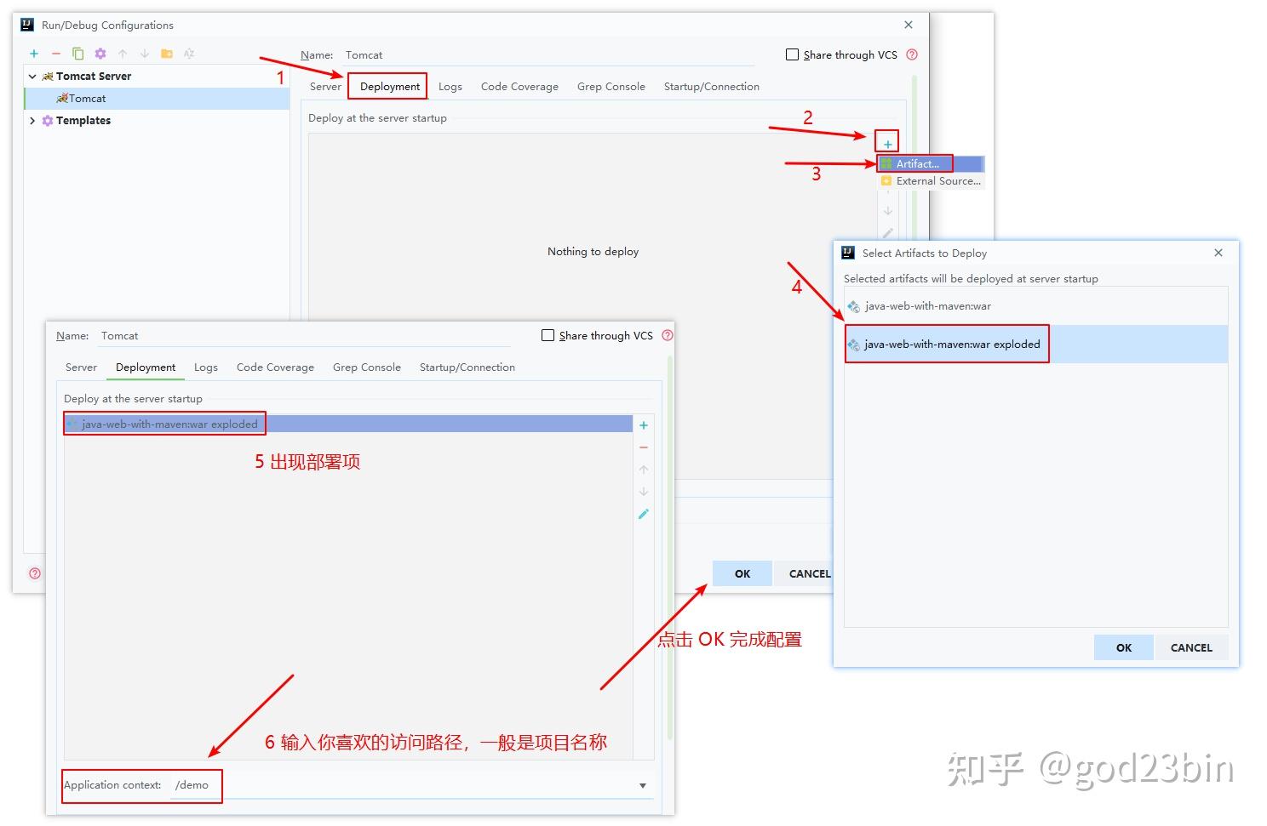This screenshot has height=826, width=1267.
Task: Open edit defaults with gear icon
Action: tap(100, 53)
